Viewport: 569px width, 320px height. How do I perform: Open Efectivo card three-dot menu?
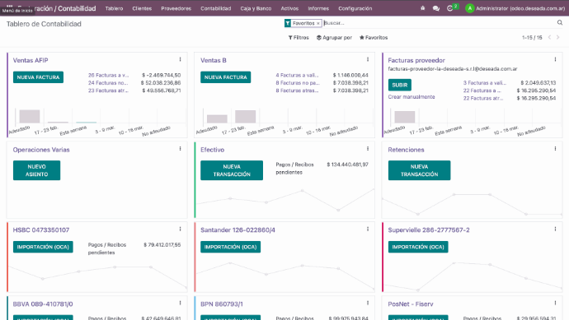[x=368, y=149]
